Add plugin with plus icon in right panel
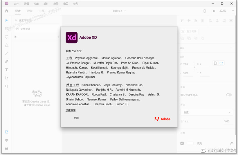This screenshot has height=155, width=238. pos(232,48)
